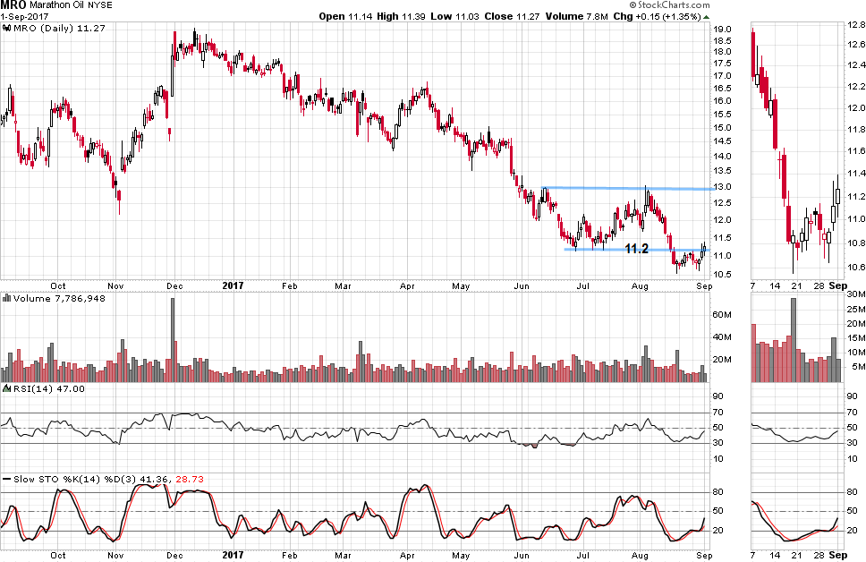Viewport: 866px width, 562px height.
Task: Click the candlestick icon beside MRO (Daily)
Action: (6, 28)
